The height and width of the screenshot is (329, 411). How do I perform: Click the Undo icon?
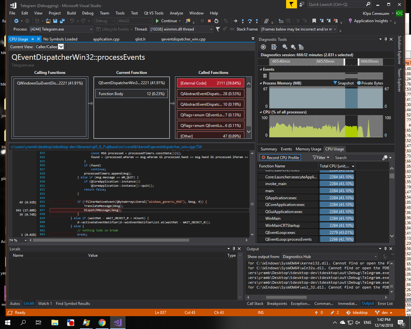[72, 21]
